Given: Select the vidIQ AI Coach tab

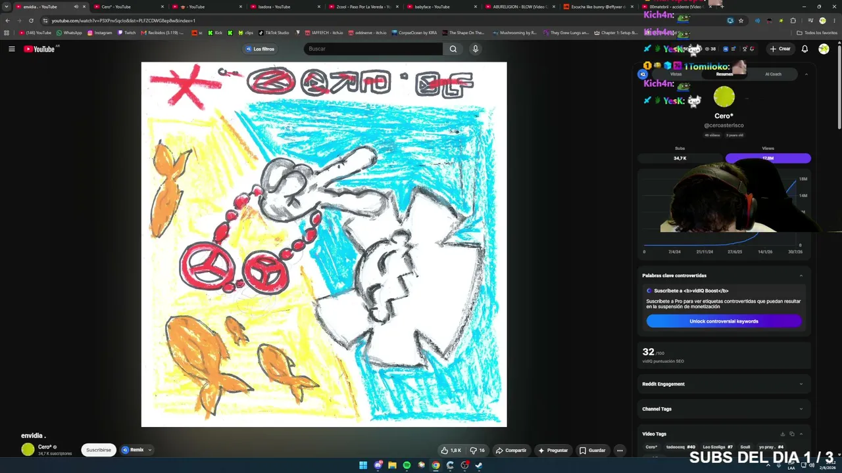Looking at the screenshot, I should pos(773,74).
